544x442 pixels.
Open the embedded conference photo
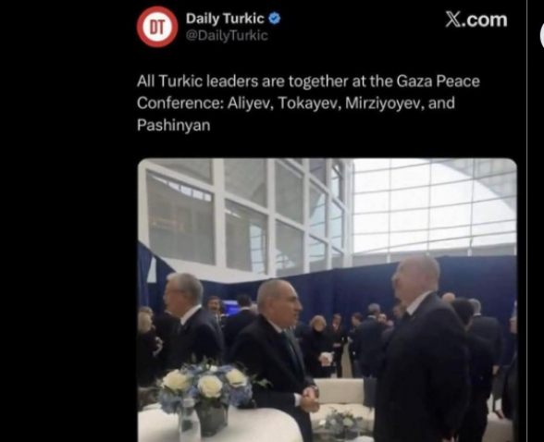(328, 300)
